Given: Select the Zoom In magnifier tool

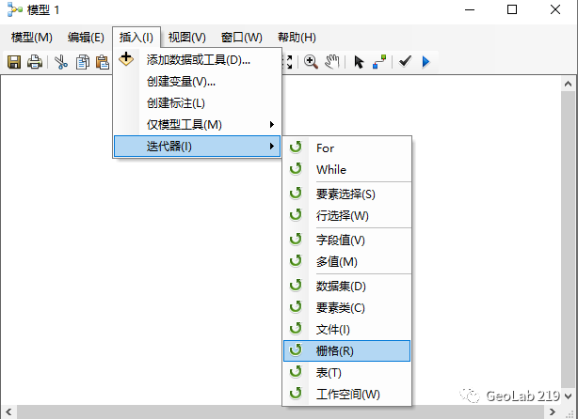Looking at the screenshot, I should (311, 62).
